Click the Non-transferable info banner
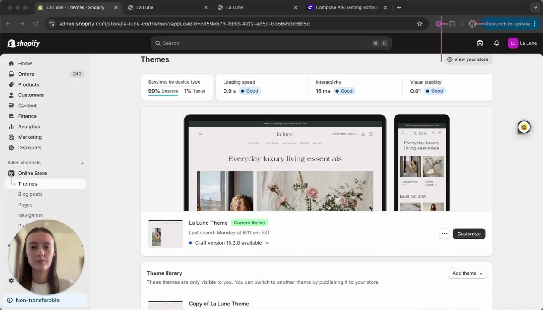The height and width of the screenshot is (310, 543). (x=46, y=300)
